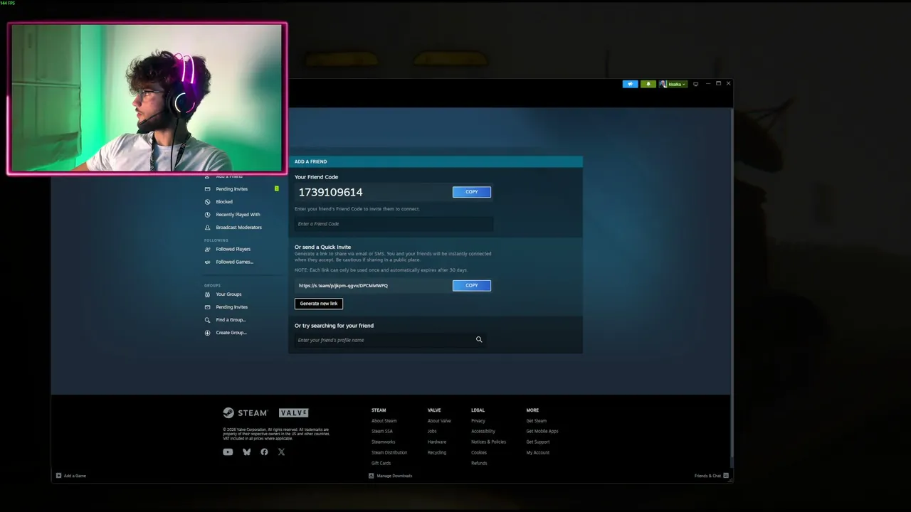
Task: Open Friends & Chat in bottom bar
Action: pos(712,476)
